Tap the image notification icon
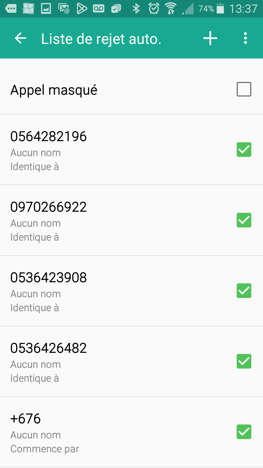Screen dimensions: 263x468 [x=46, y=8]
